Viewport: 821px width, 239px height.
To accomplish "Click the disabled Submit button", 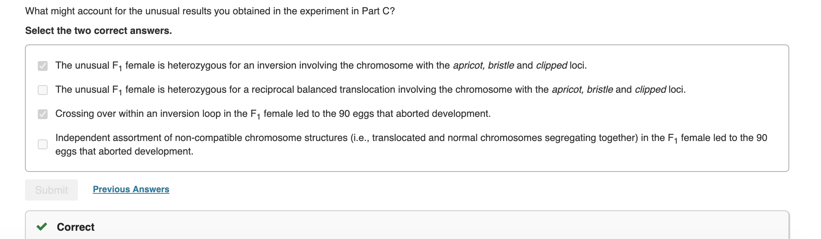I will pyautogui.click(x=51, y=190).
